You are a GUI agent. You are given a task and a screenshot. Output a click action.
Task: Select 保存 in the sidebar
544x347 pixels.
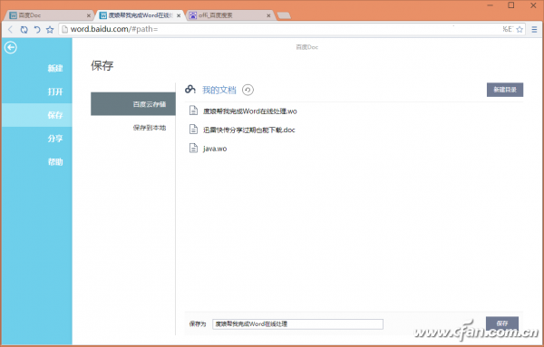[x=37, y=115]
